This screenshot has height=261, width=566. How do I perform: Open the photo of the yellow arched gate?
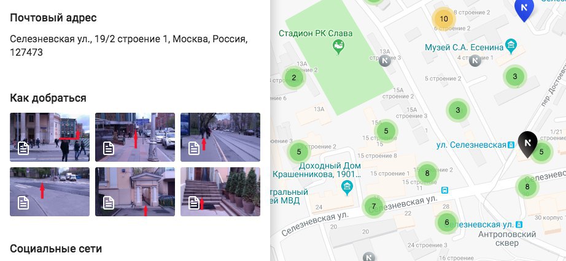tap(135, 192)
